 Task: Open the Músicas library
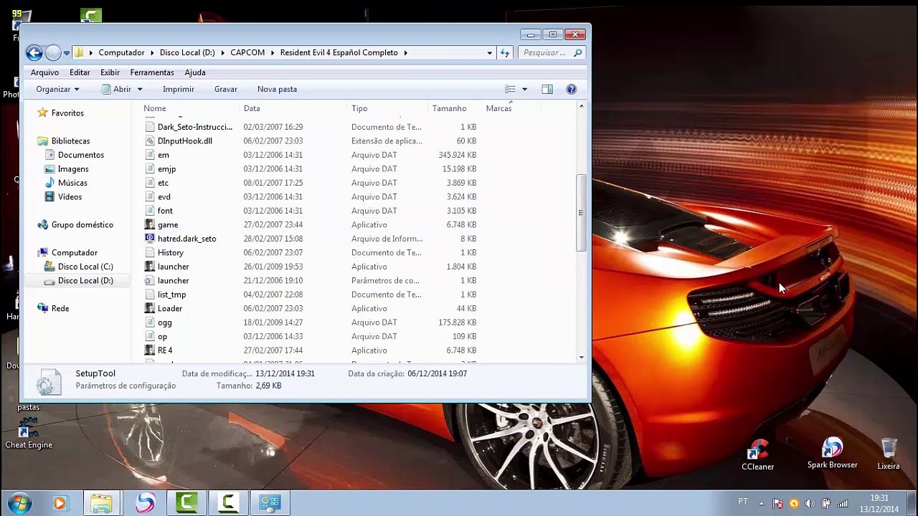click(x=72, y=183)
